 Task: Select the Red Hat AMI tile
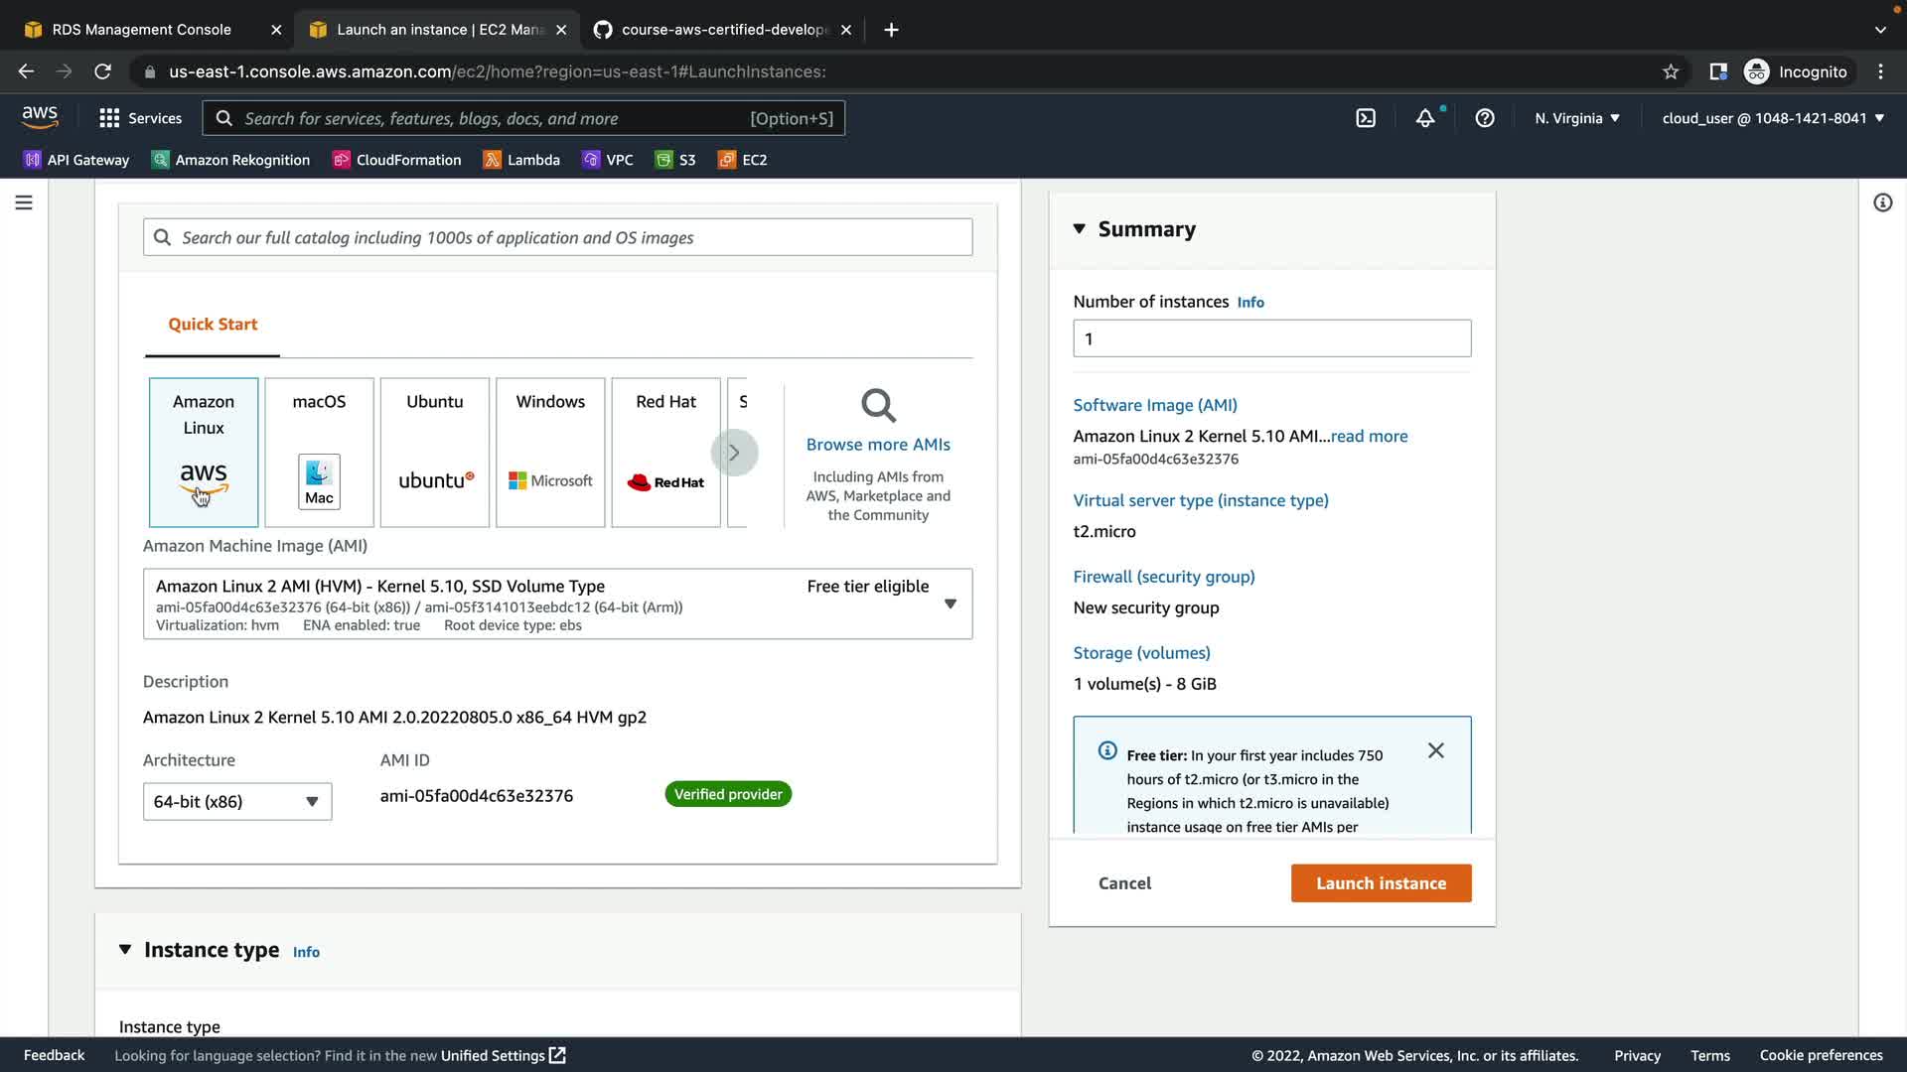[x=665, y=452]
